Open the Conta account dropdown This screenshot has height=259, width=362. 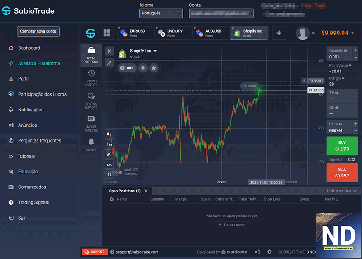point(221,13)
